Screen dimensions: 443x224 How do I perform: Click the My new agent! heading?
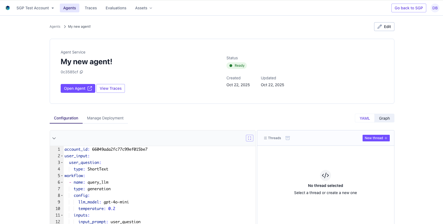pos(86,62)
